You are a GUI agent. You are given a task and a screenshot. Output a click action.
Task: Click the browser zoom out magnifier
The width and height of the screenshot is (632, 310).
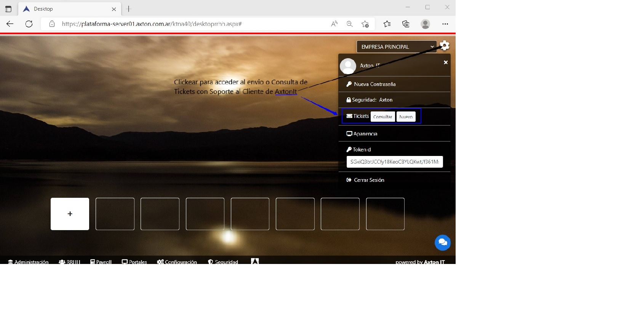pyautogui.click(x=349, y=24)
